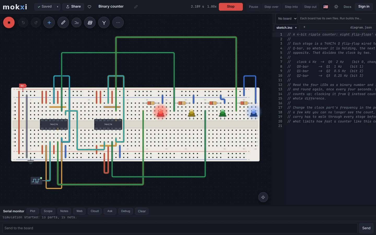Viewport: 376px width, 235px height.
Task: Open the Docs link
Action: [x=348, y=7]
